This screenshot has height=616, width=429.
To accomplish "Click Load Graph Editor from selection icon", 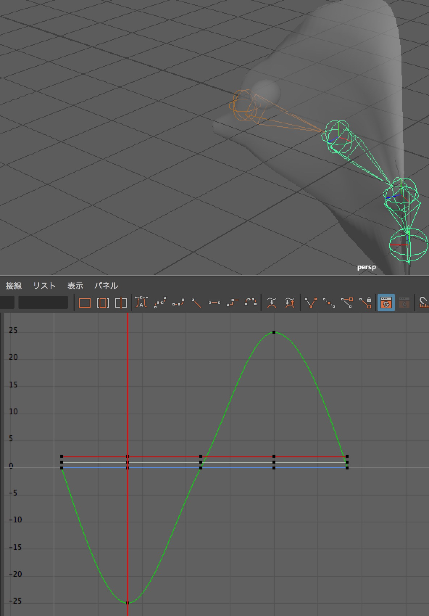I will pos(404,303).
